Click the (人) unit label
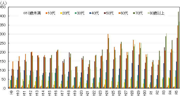Screen dimensions: 180x96 (x=3, y=3)
